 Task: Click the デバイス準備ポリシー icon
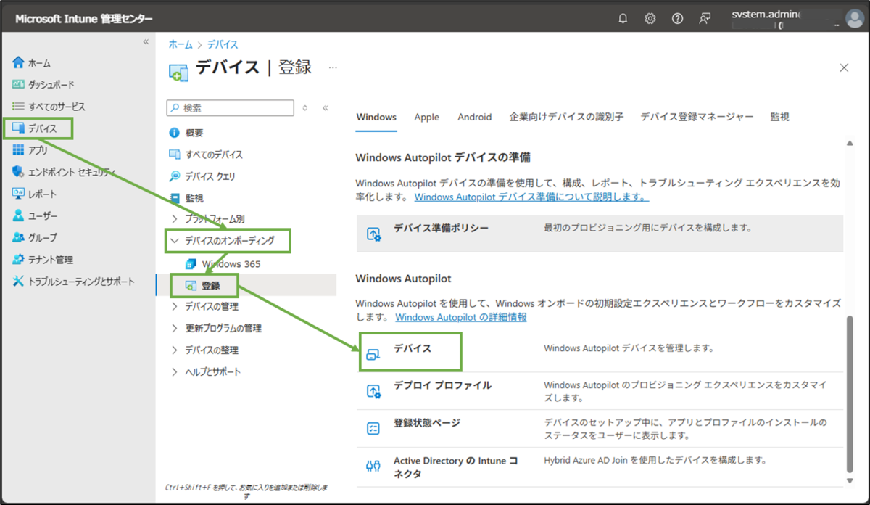[x=374, y=234]
